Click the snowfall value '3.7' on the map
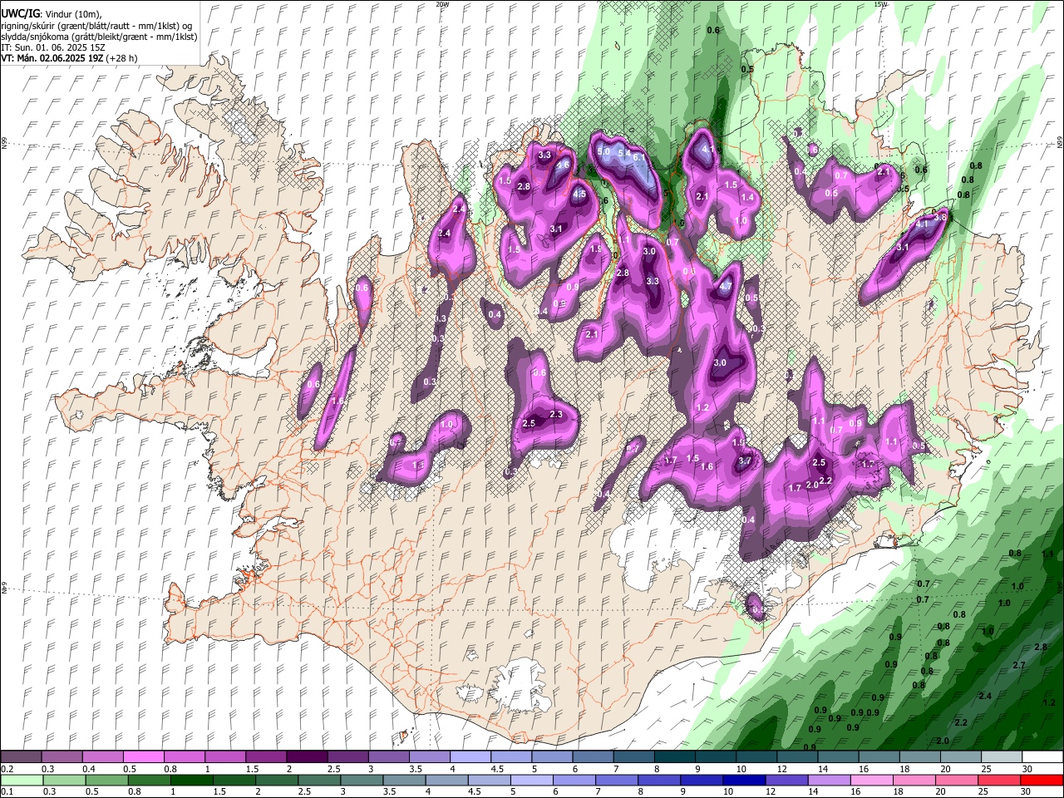Screen dimensions: 1064x798 click(x=745, y=461)
